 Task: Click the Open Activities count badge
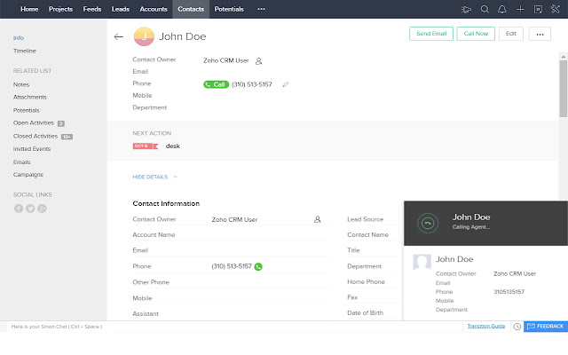coord(61,123)
